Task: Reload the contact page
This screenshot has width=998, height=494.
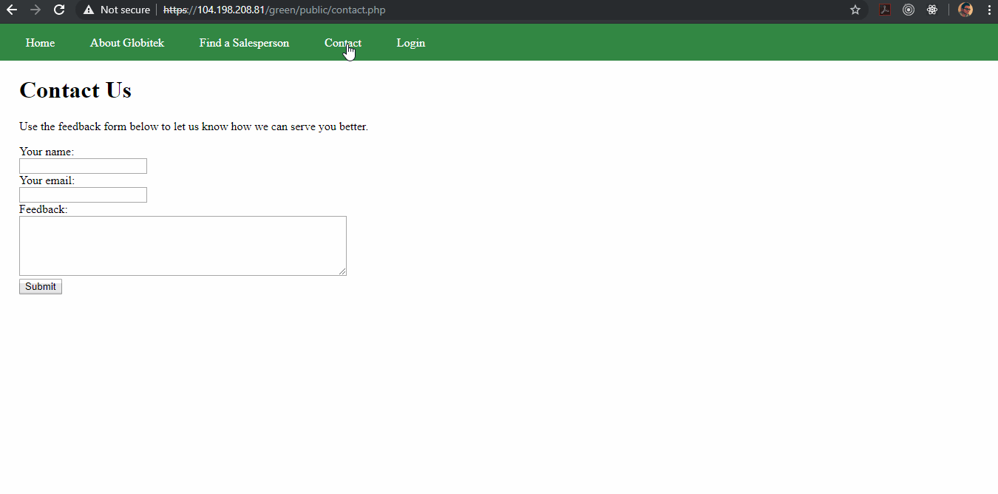Action: click(x=58, y=10)
